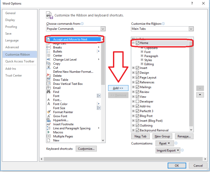Click the Macros play icon
Image resolution: width=210 pixels, height=172 pixels.
[49, 132]
